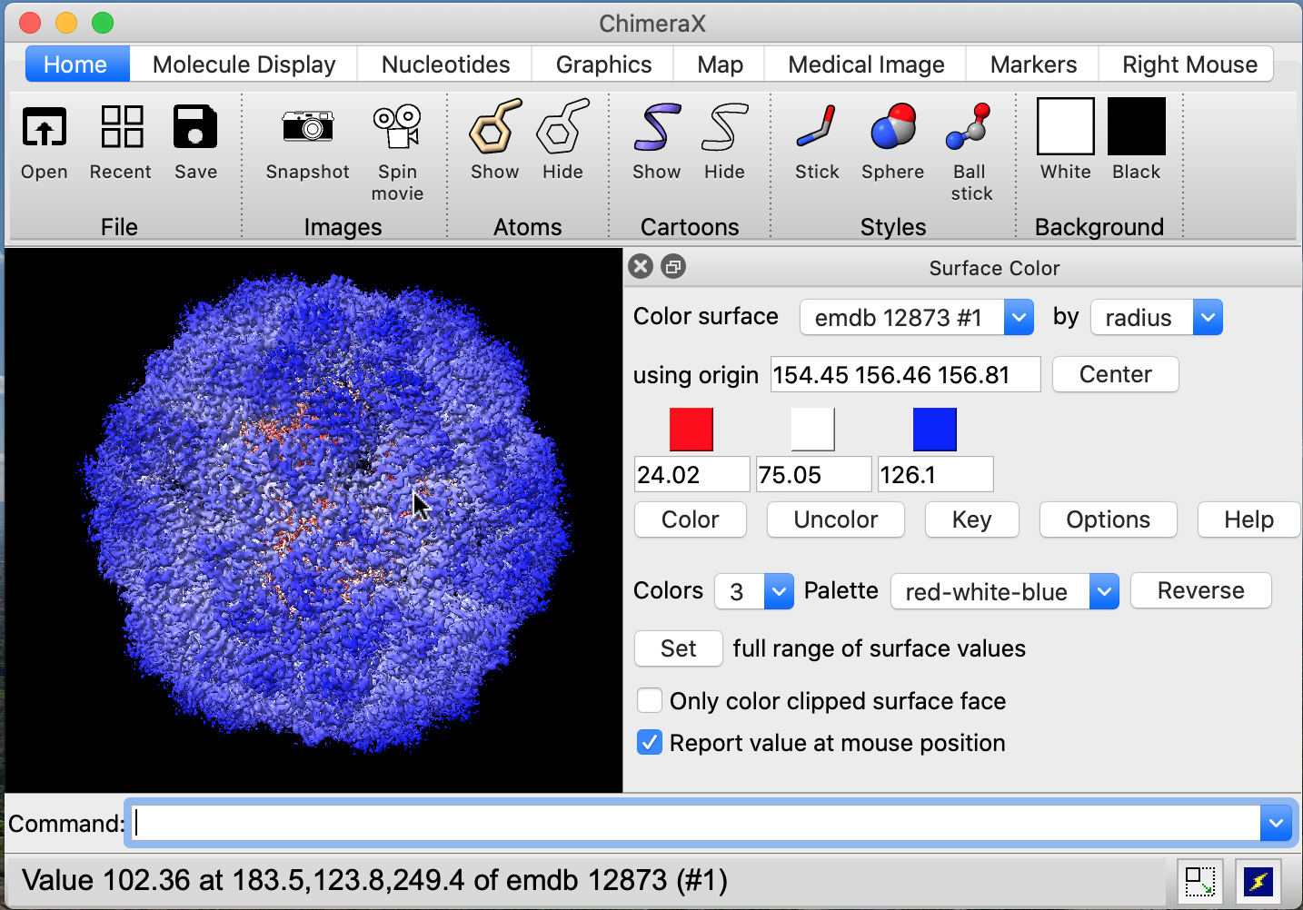Click the lightning bolt icon in status bar
Image resolution: width=1303 pixels, height=910 pixels.
tap(1258, 881)
